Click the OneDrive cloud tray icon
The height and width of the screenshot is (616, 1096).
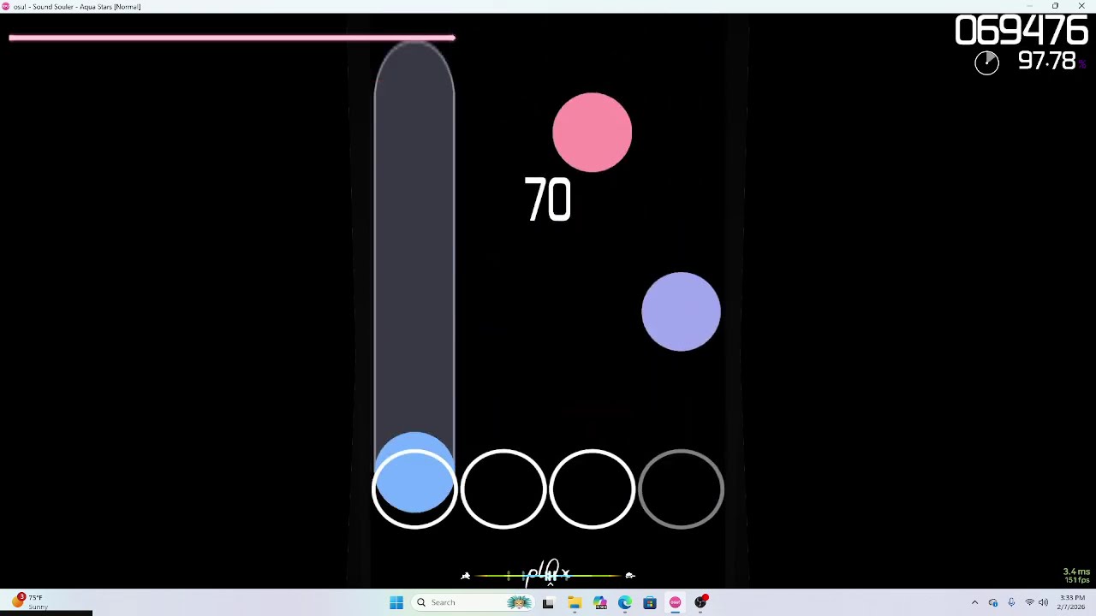click(993, 602)
